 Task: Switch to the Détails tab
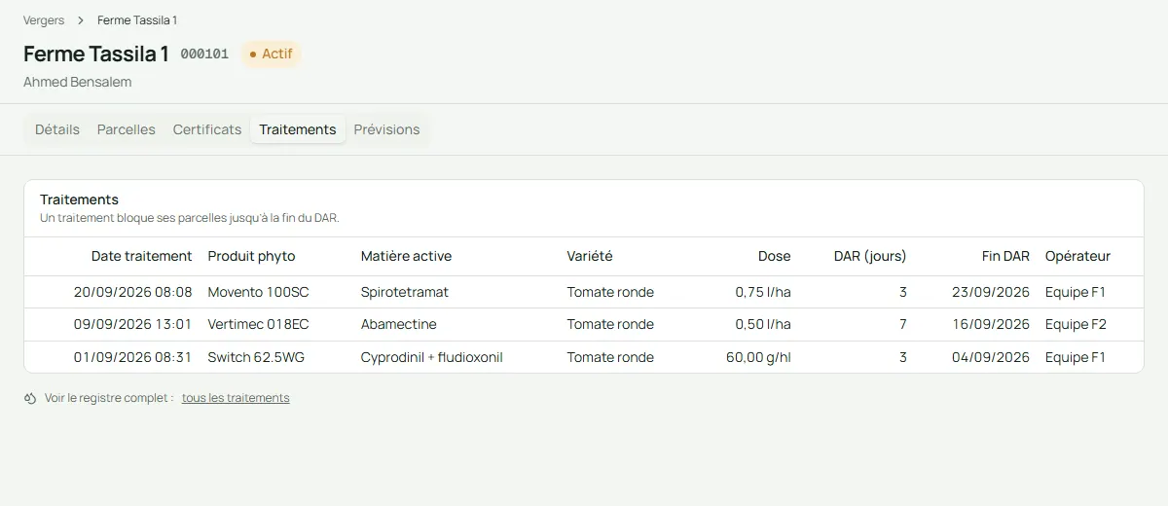(57, 129)
